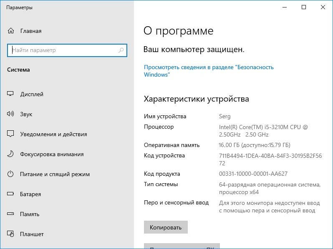Choose the Память label in the sidebar
This screenshot has height=249, width=333.
tap(30, 214)
